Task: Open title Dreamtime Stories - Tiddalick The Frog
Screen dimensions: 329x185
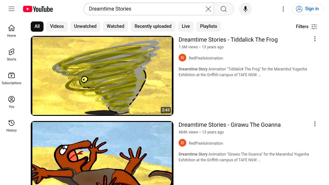Action: (x=228, y=40)
